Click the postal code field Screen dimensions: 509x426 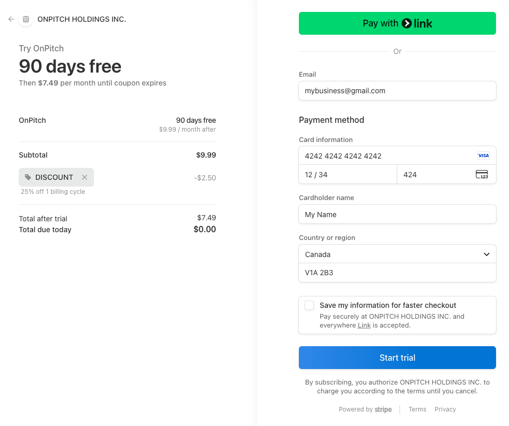(x=397, y=273)
